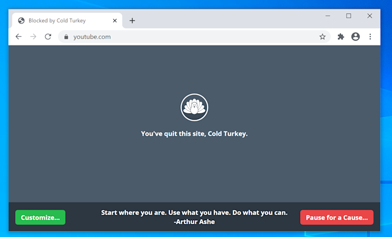Bookmark this page with the star icon
Image resolution: width=392 pixels, height=237 pixels.
click(x=323, y=37)
